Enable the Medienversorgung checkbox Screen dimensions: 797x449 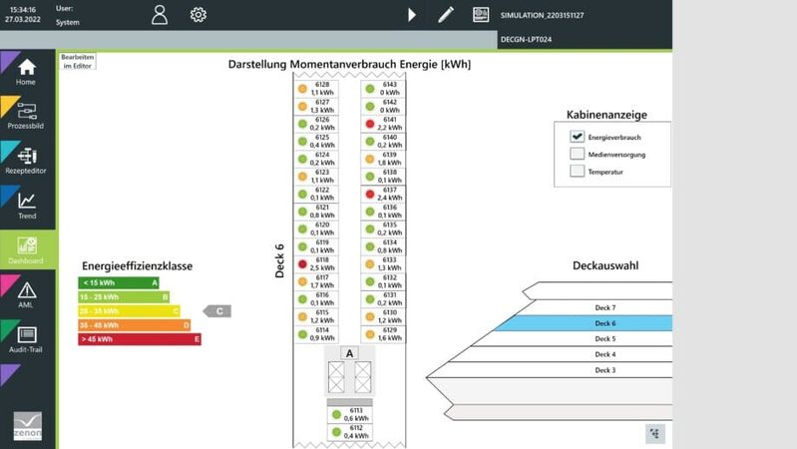pyautogui.click(x=577, y=154)
